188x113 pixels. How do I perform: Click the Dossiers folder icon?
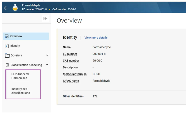7,55
